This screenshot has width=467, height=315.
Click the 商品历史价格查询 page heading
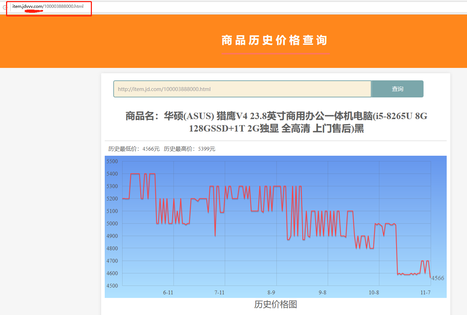pyautogui.click(x=275, y=41)
